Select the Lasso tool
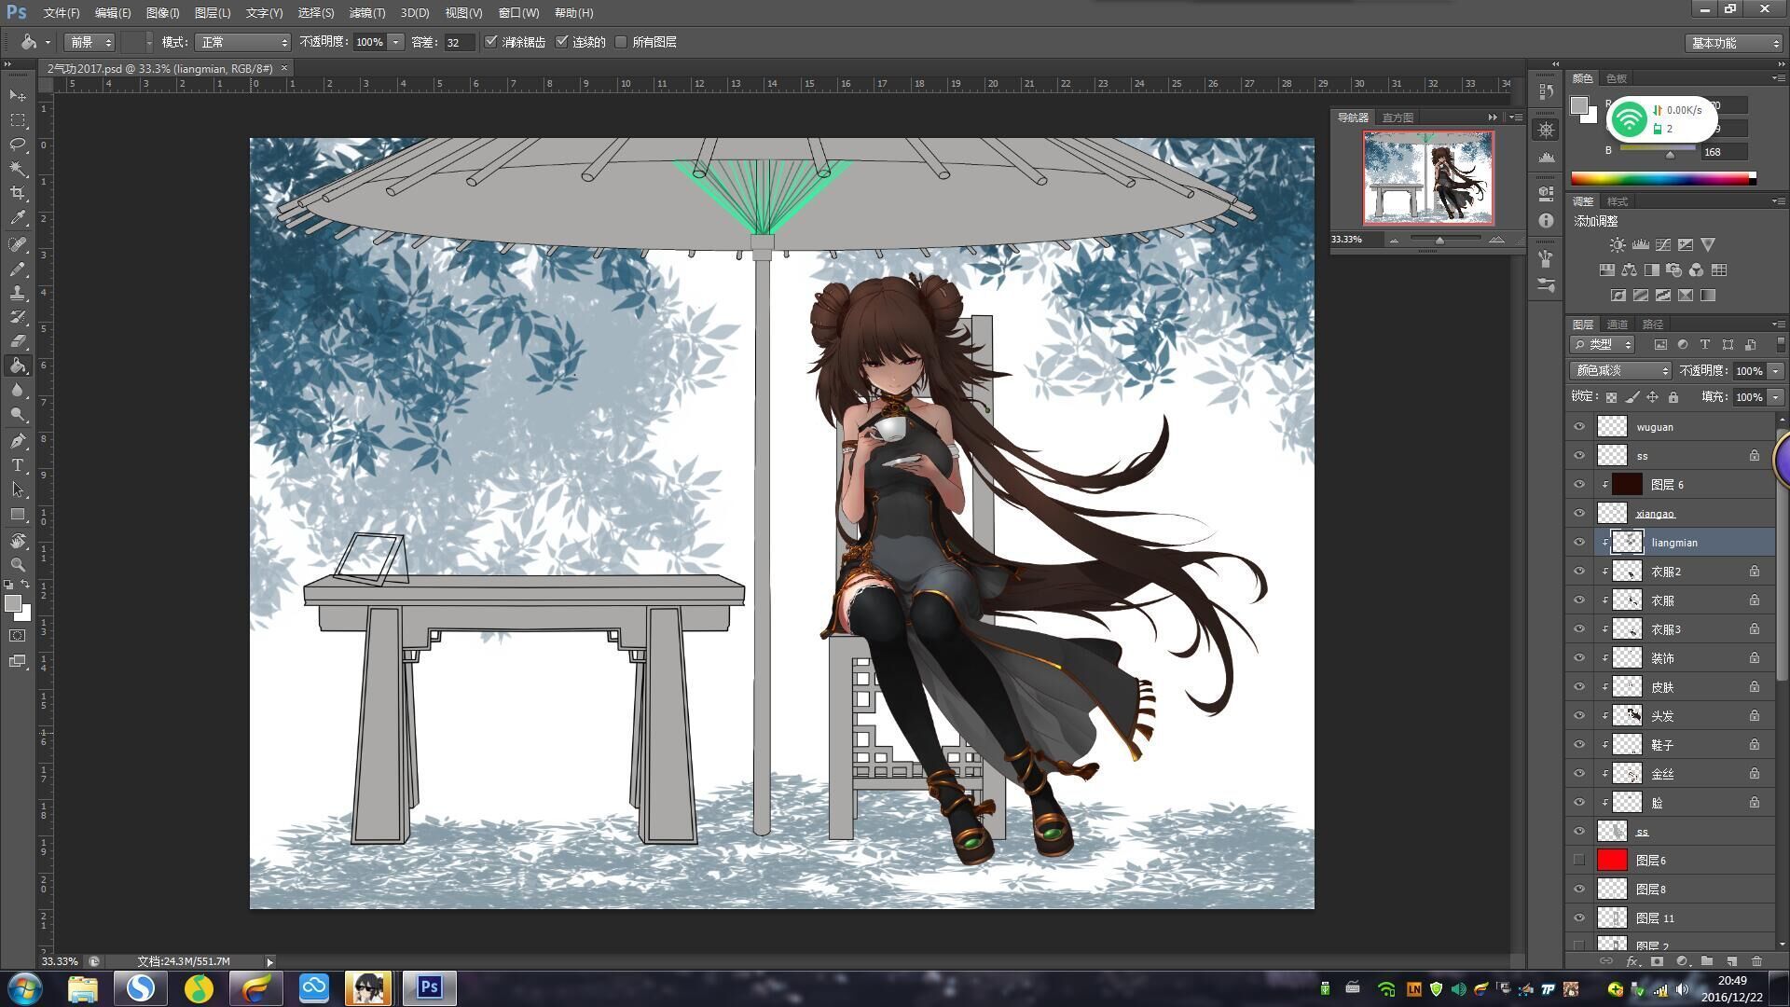This screenshot has width=1790, height=1007. (18, 145)
